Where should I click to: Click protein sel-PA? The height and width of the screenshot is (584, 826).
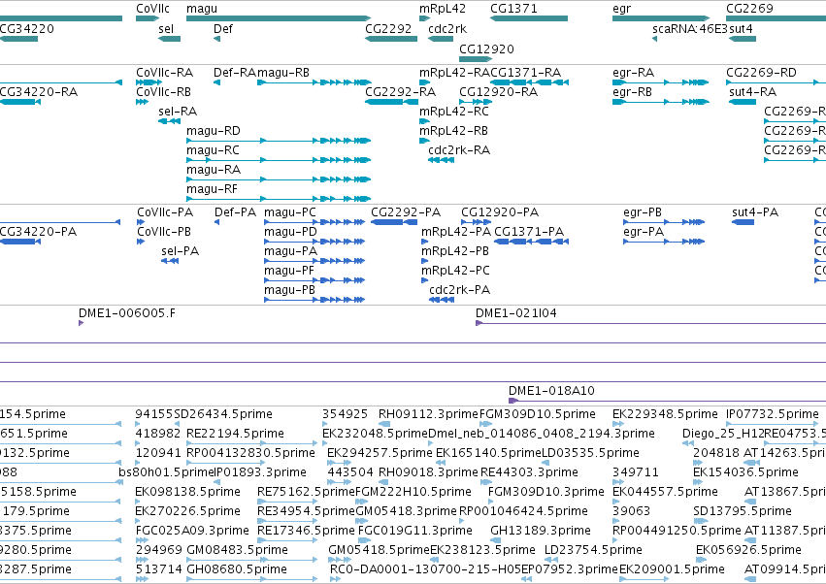point(170,261)
